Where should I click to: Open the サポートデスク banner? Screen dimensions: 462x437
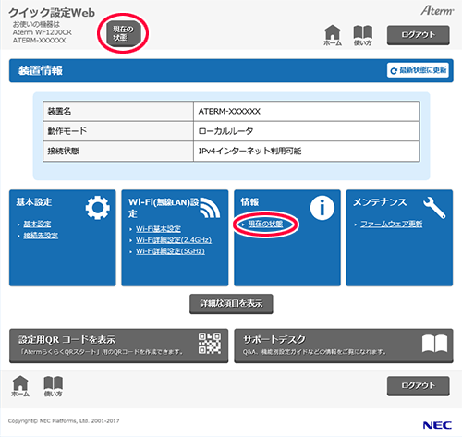344,346
